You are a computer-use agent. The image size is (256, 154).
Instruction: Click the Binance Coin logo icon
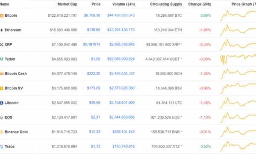pyautogui.click(x=1, y=132)
